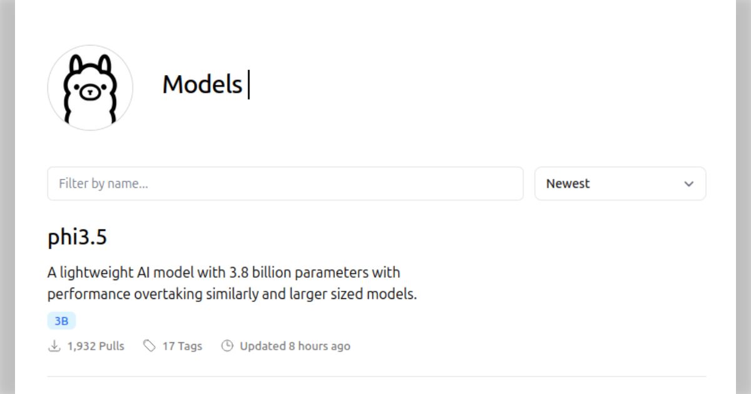Click the clock icon beside Updated time

coord(227,346)
